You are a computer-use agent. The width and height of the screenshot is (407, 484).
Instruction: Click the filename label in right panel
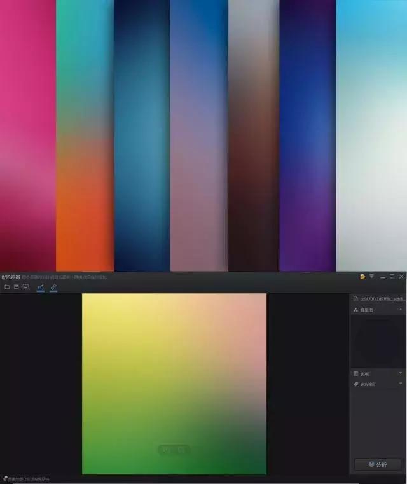(382, 298)
